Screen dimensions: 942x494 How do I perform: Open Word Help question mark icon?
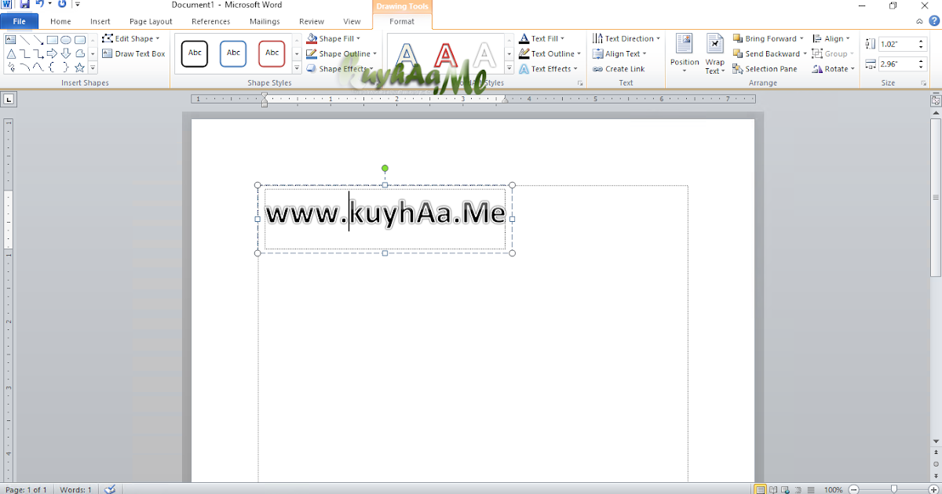coord(934,21)
